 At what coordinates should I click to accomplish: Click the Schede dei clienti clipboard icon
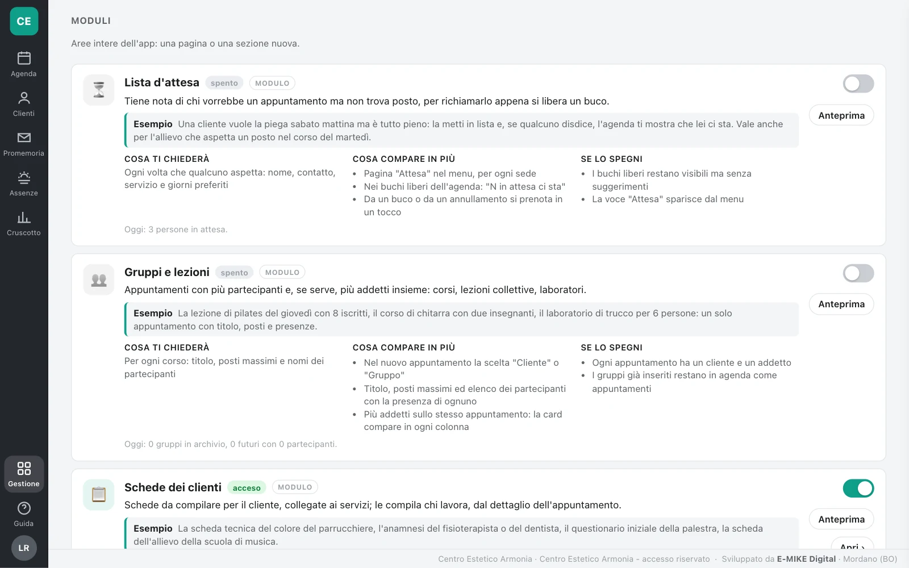point(99,495)
